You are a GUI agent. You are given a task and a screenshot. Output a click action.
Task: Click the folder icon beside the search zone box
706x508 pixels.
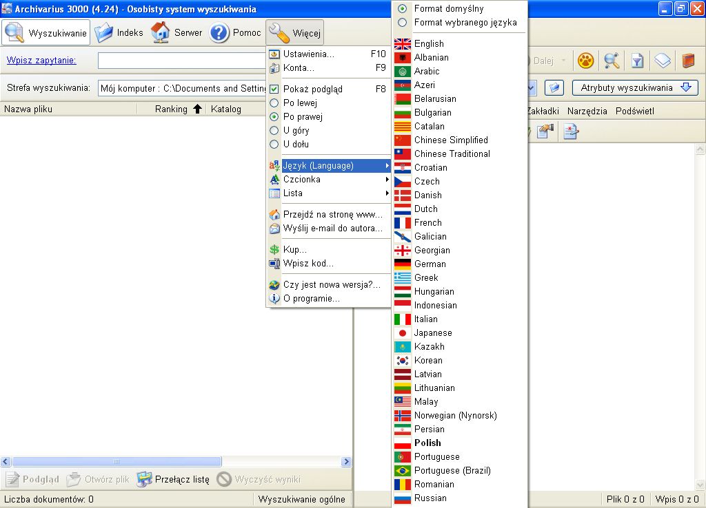(x=554, y=87)
